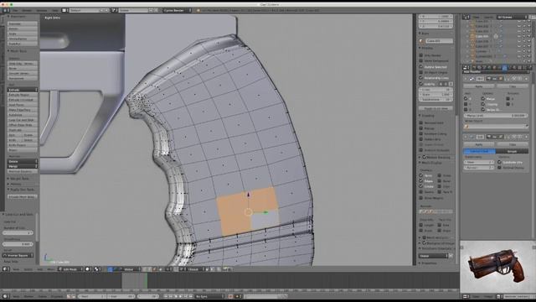Image resolution: width=536 pixels, height=302 pixels.
Task: Open the Select menu in 3D view header
Action: 28,269
